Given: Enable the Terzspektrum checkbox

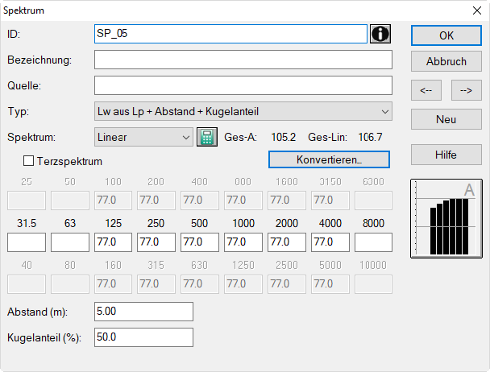Looking at the screenshot, I should click(x=28, y=161).
